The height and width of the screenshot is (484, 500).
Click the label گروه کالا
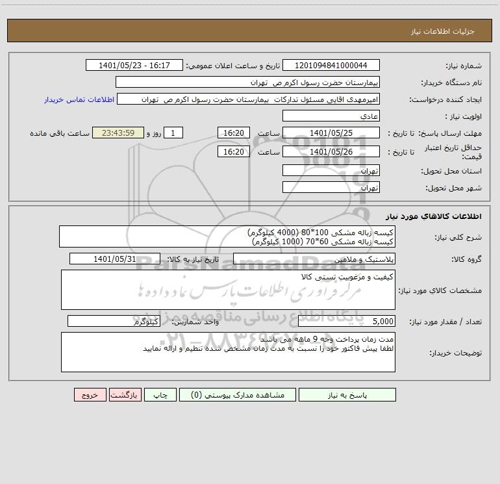pyautogui.click(x=466, y=259)
